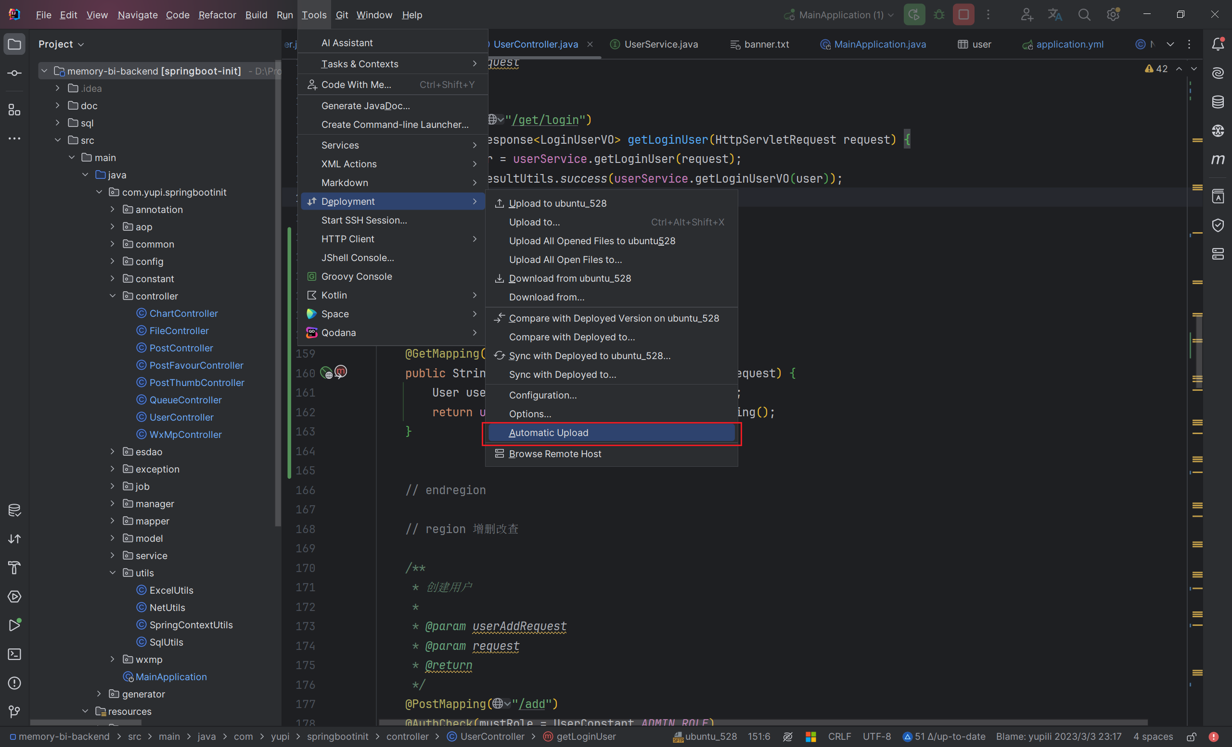Show hidden editor tabs dropdown chevron
Viewport: 1232px width, 747px height.
pos(1170,44)
